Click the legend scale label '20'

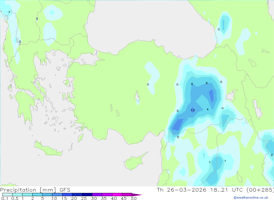[x=74, y=198]
